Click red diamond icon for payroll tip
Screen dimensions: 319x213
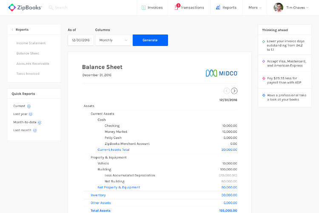click(264, 78)
